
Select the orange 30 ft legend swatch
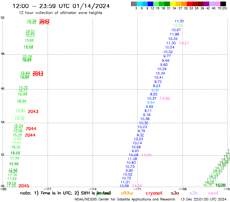(184, 4)
